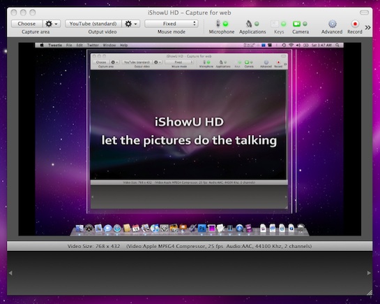Toggle toolbar with pill button in title bar

[364, 13]
